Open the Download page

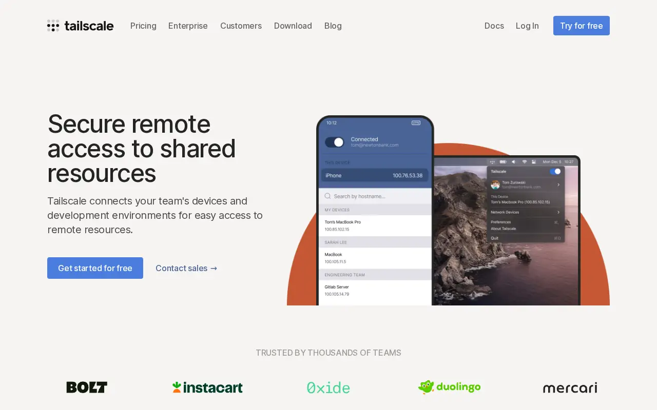[x=293, y=26]
